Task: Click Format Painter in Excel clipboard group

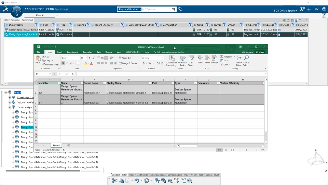Action: pos(51,65)
